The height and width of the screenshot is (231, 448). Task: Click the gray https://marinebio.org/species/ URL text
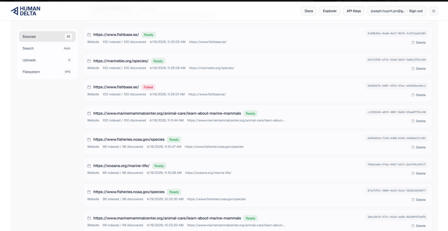coord(212,68)
